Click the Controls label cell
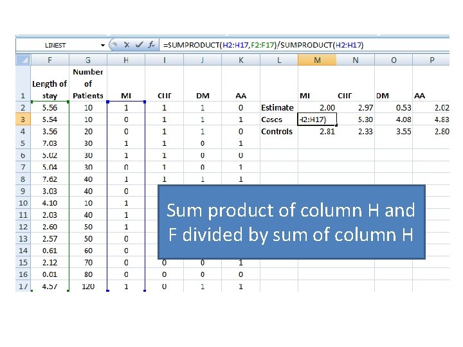This screenshot has height=347, width=463. 279,132
